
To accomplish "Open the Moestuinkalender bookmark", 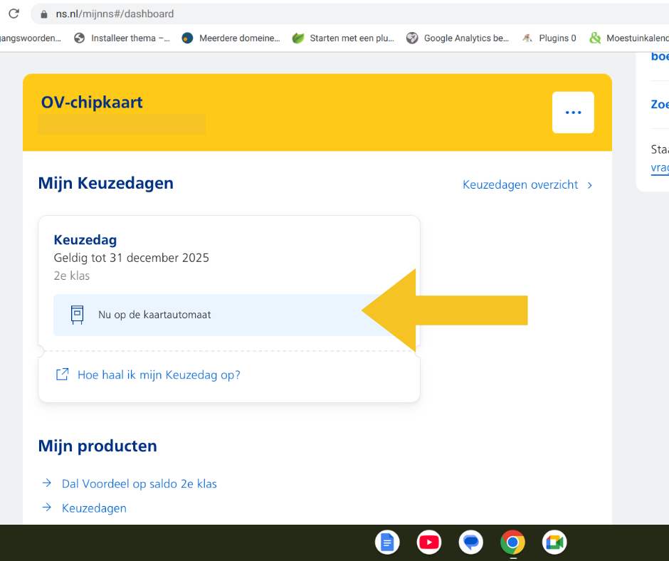I will (629, 38).
